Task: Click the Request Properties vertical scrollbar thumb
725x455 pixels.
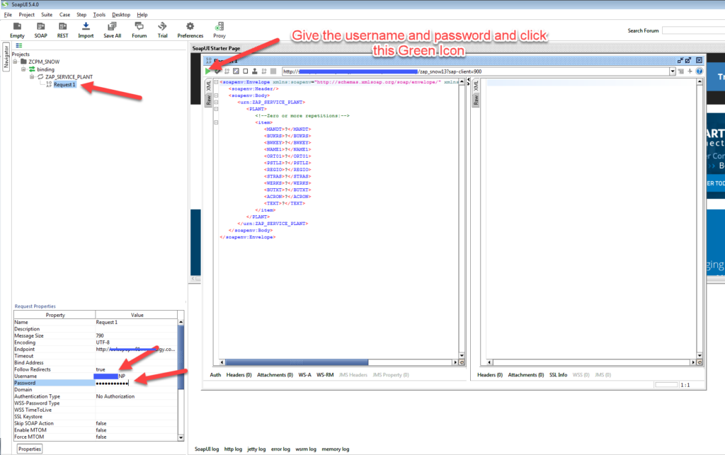Action: point(181,357)
